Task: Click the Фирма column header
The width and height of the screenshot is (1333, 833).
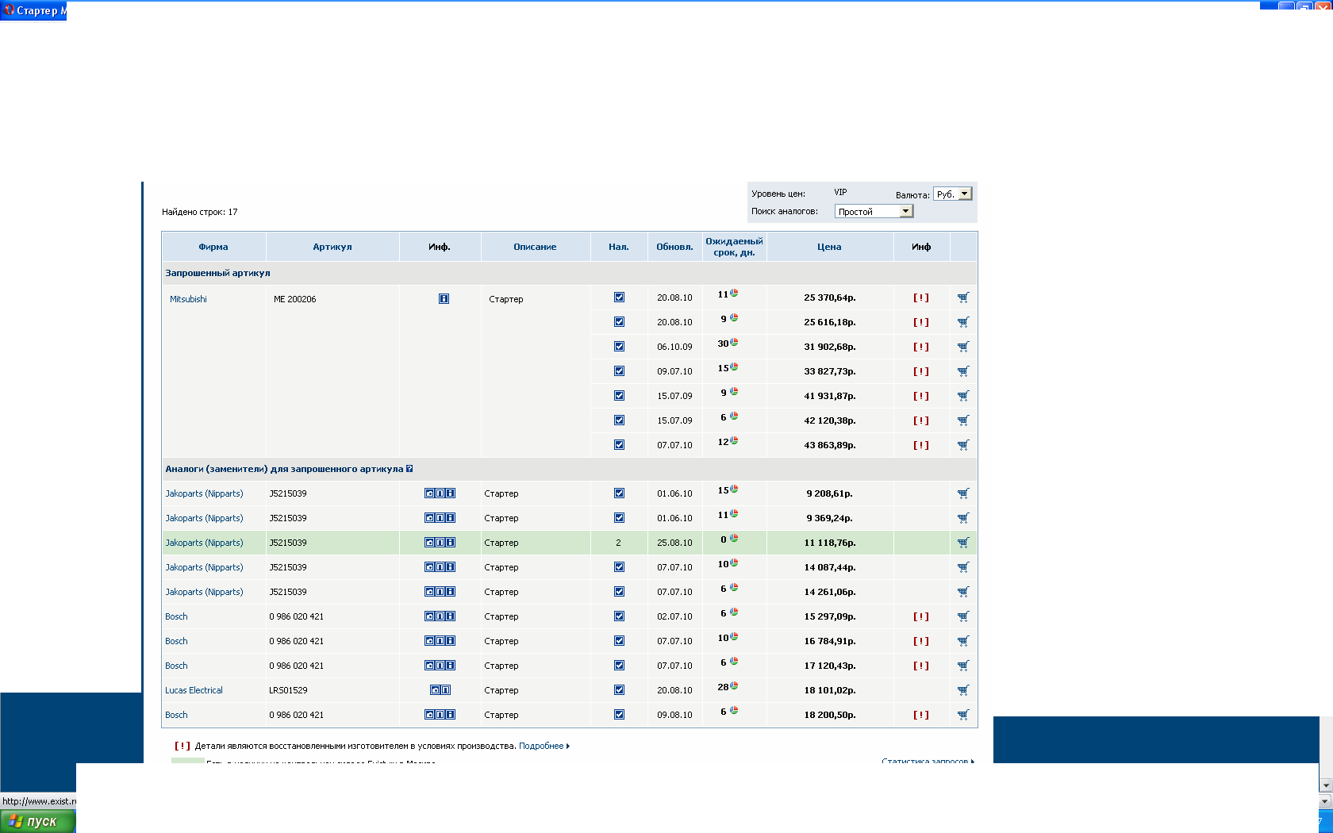Action: [x=213, y=247]
